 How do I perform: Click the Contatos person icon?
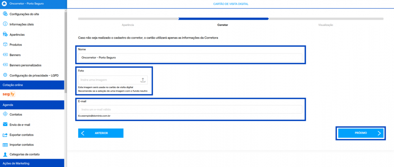[5, 114]
